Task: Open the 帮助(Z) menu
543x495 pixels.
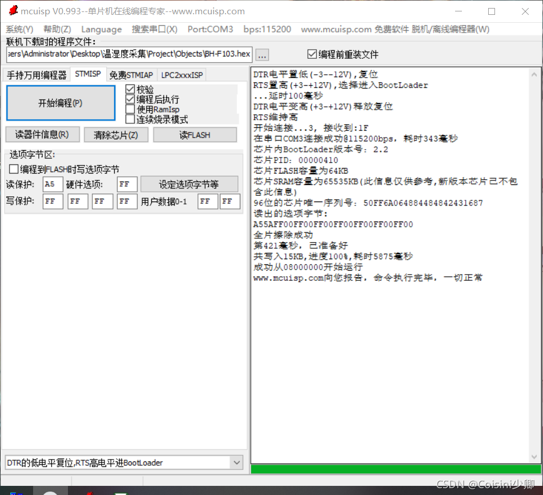Action: click(x=57, y=30)
